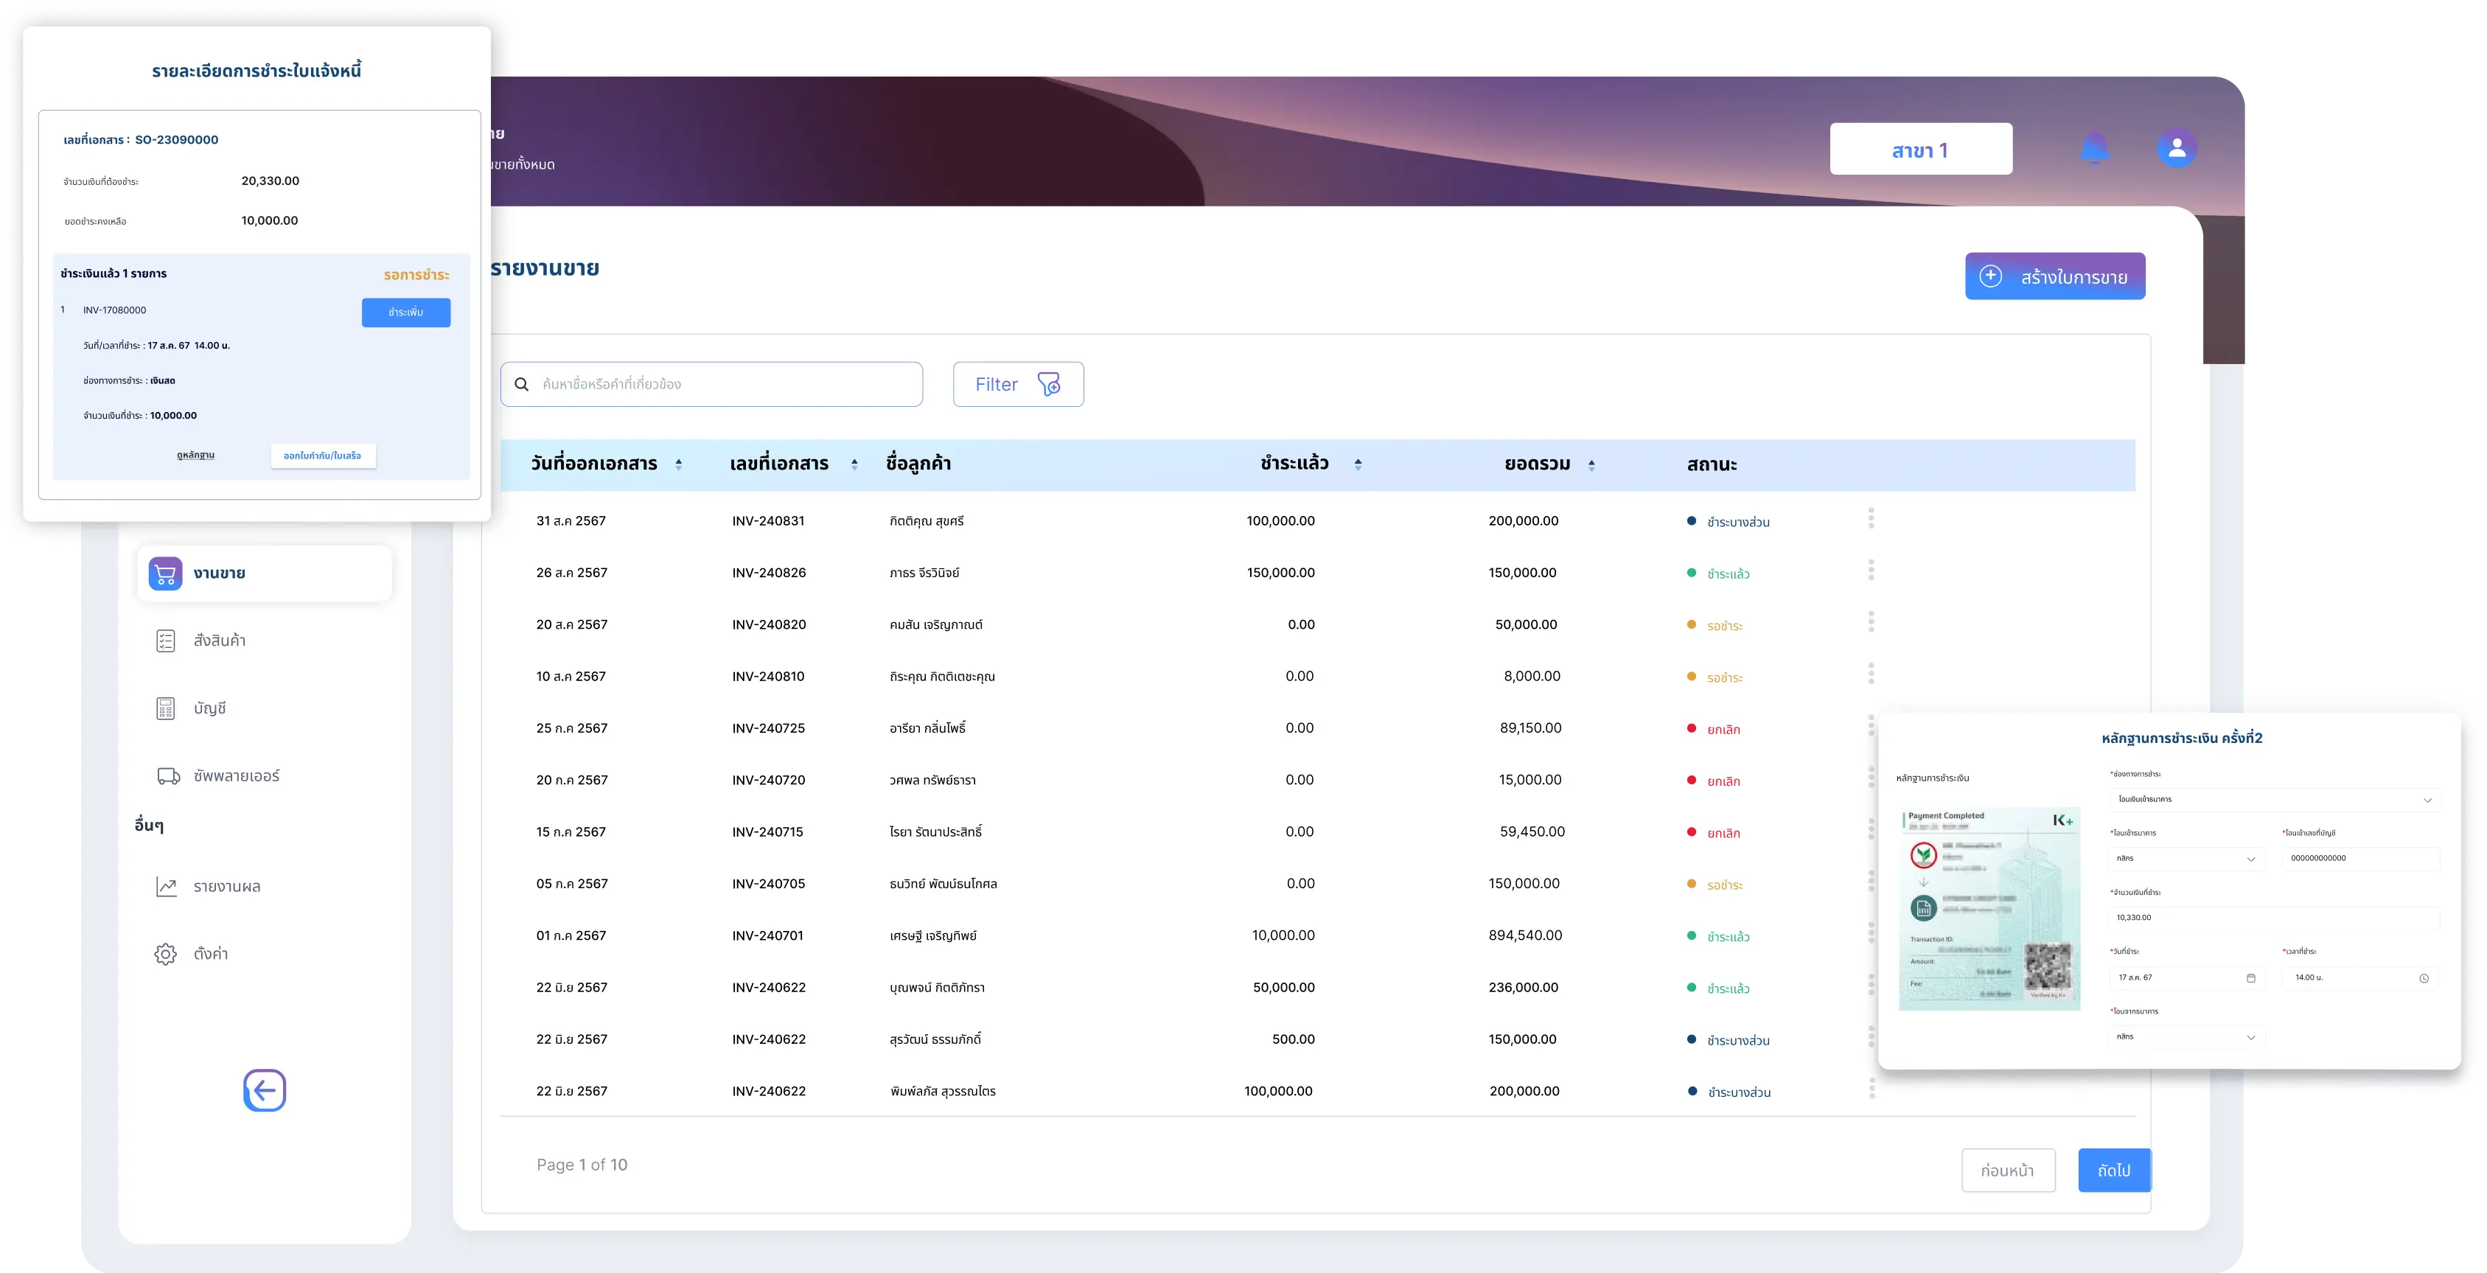This screenshot has width=2487, height=1273.
Task: Open the สั่งสินค้า order menu item
Action: [x=219, y=641]
